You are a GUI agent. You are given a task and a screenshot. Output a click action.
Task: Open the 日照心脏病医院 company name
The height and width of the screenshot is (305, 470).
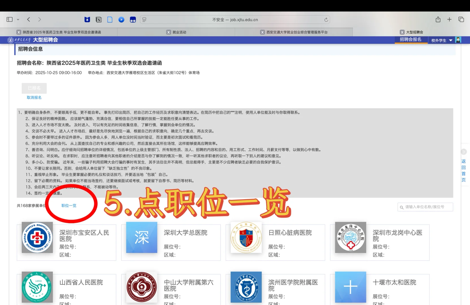click(290, 233)
